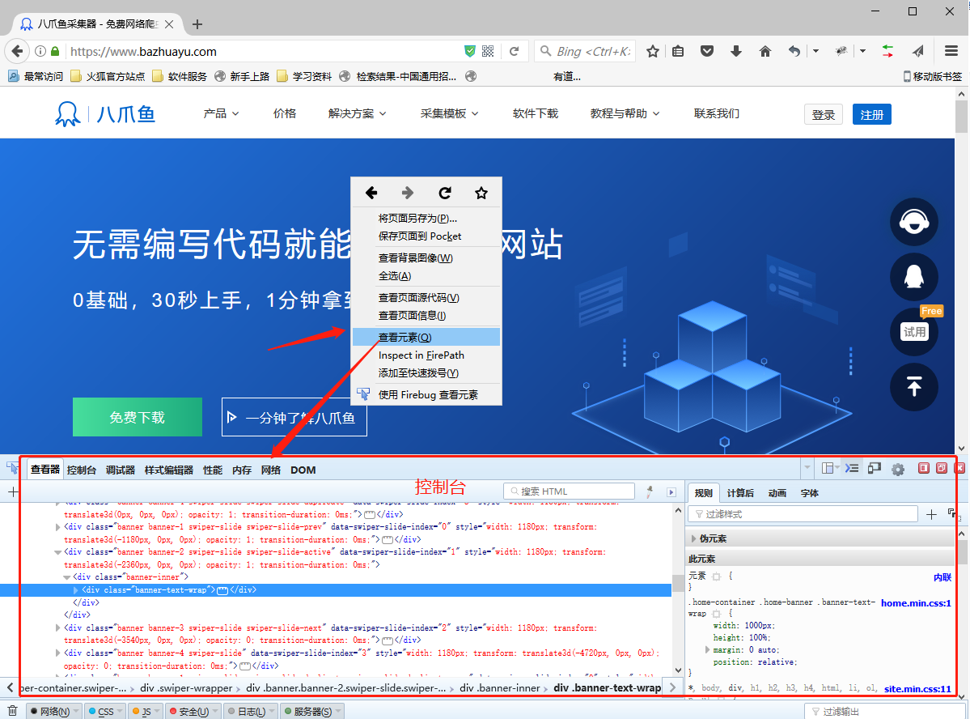
Task: Click the green shield icon in address bar
Action: point(470,51)
